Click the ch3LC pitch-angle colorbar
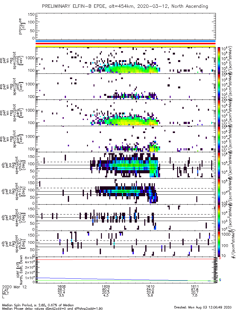The image size is (240, 310). pos(219,244)
